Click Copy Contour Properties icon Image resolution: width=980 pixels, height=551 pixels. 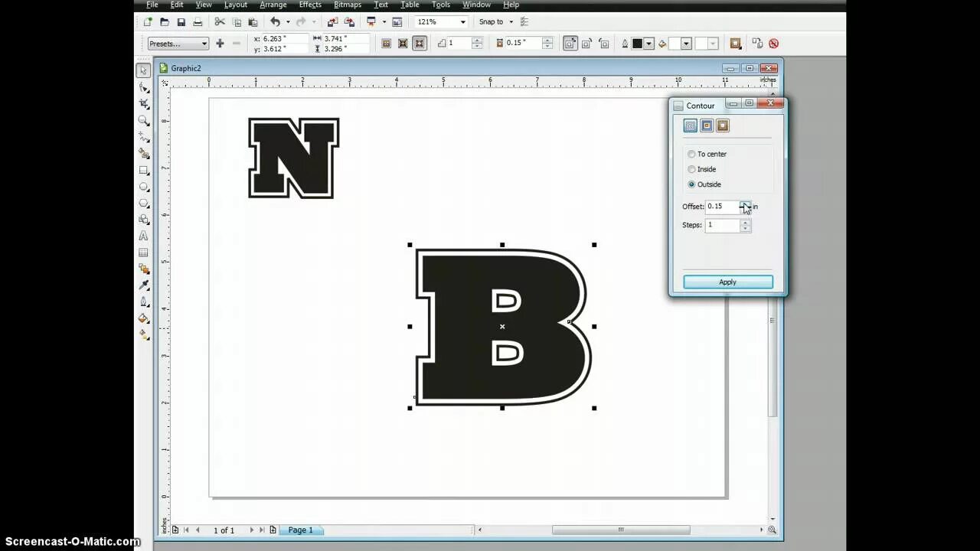tap(757, 44)
